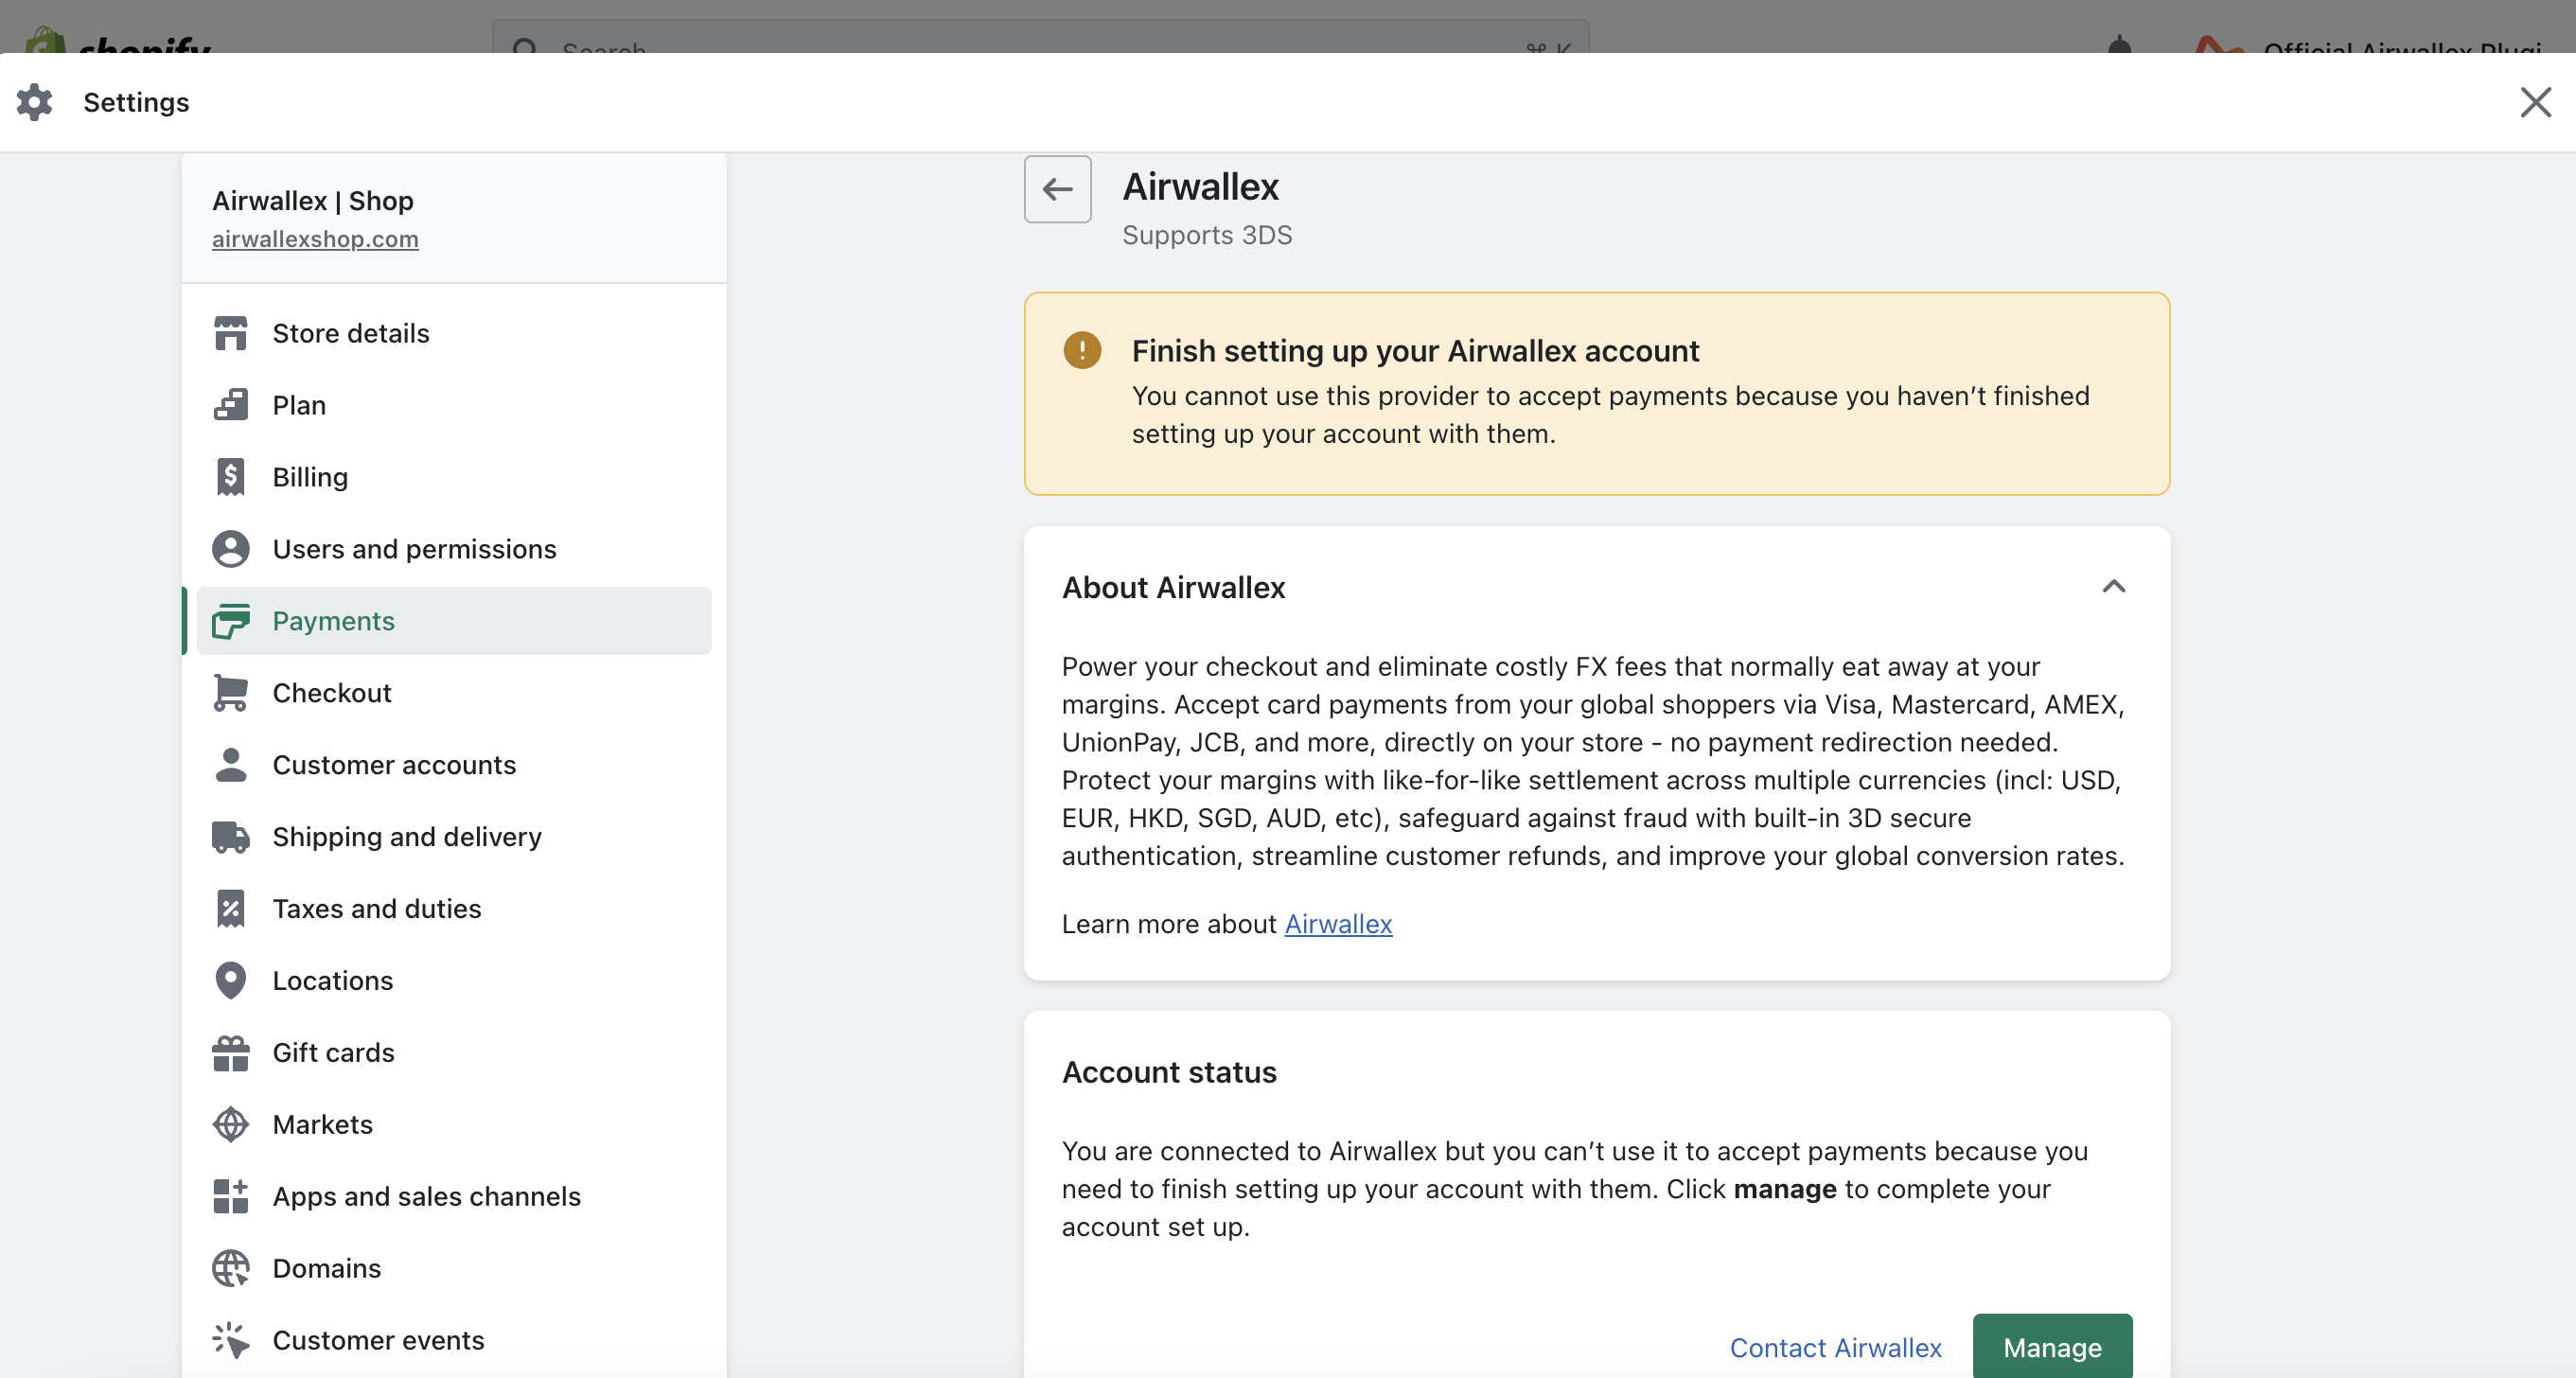Click the Markets globe icon
This screenshot has width=2576, height=1378.
(x=230, y=1125)
